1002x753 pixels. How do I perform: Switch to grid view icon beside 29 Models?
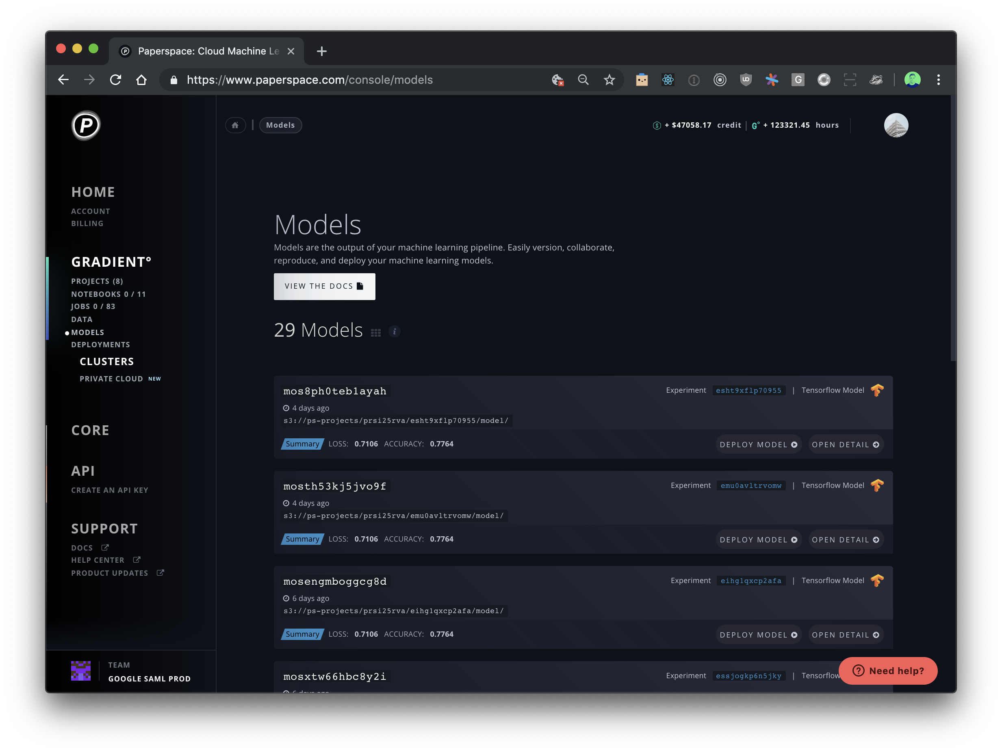(x=375, y=332)
